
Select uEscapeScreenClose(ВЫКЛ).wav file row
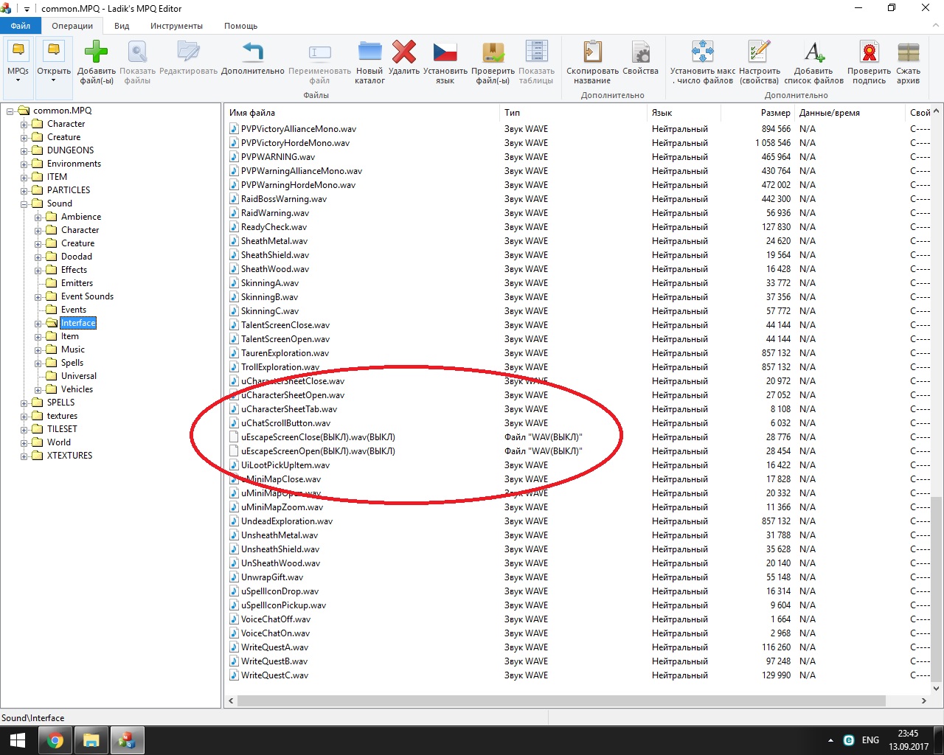pos(318,437)
